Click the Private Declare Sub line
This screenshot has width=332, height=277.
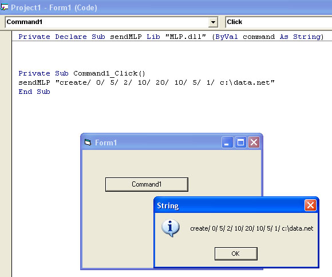171,37
